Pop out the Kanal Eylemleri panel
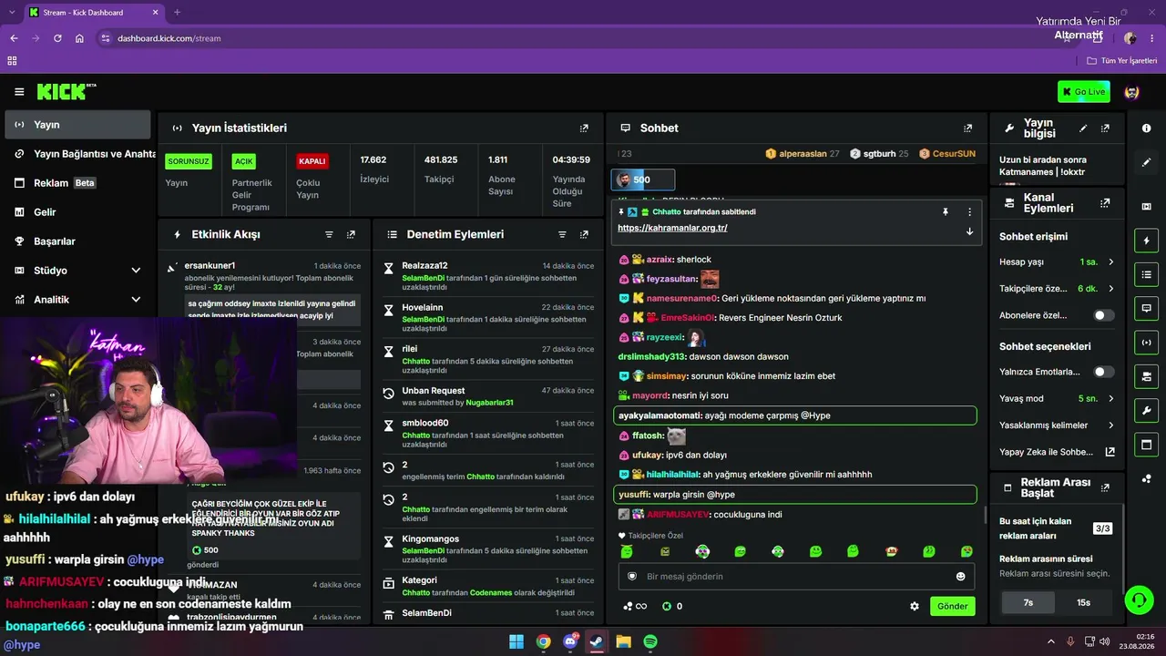Viewport: 1166px width, 656px height. (1105, 203)
